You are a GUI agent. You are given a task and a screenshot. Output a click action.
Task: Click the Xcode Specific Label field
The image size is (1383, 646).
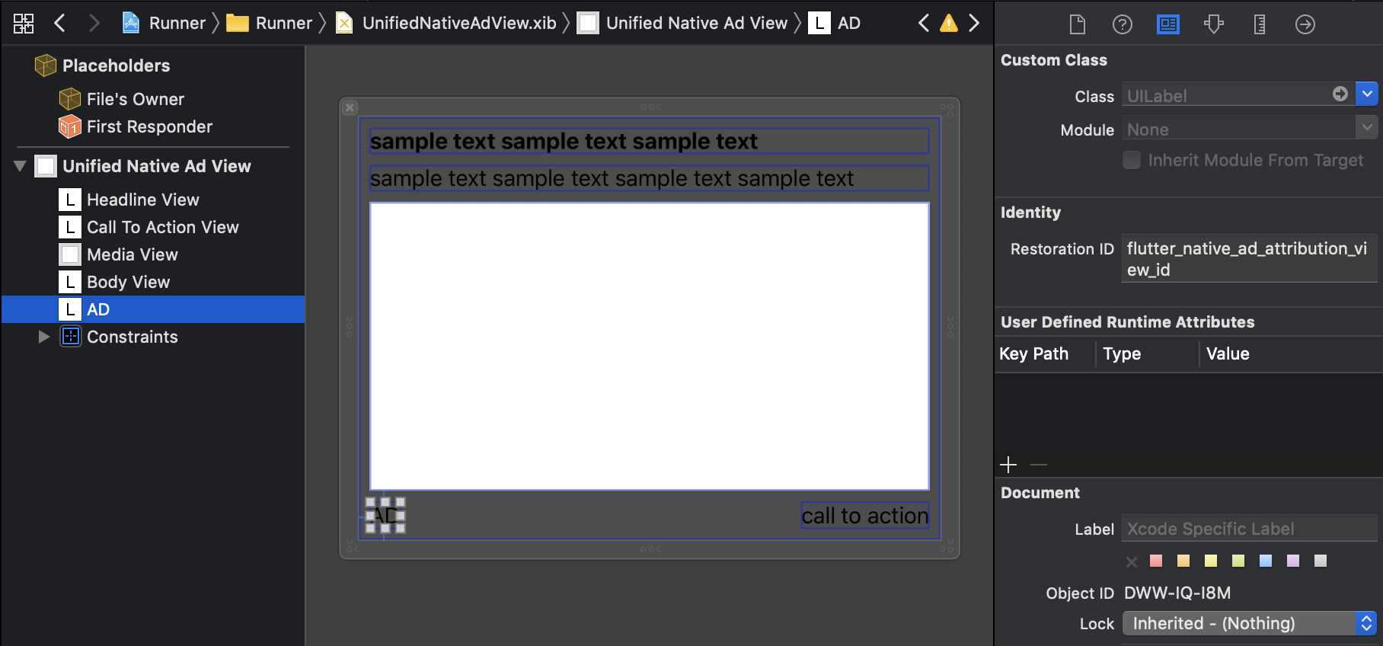tap(1249, 529)
